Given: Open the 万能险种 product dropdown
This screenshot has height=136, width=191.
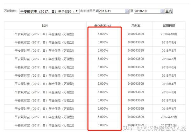Looking at the screenshot, I should (49, 11).
